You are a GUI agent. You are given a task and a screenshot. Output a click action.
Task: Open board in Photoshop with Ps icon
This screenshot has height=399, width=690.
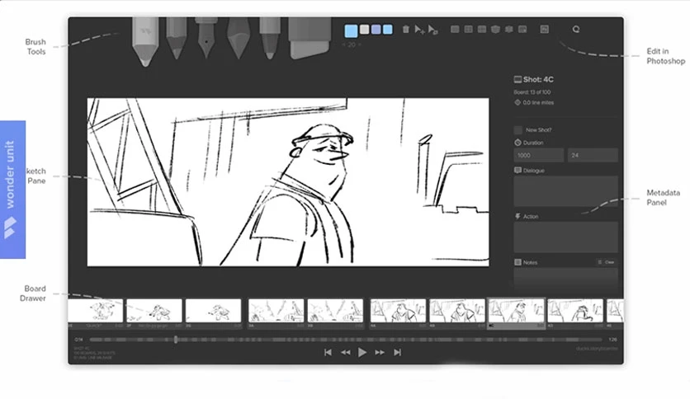click(545, 30)
